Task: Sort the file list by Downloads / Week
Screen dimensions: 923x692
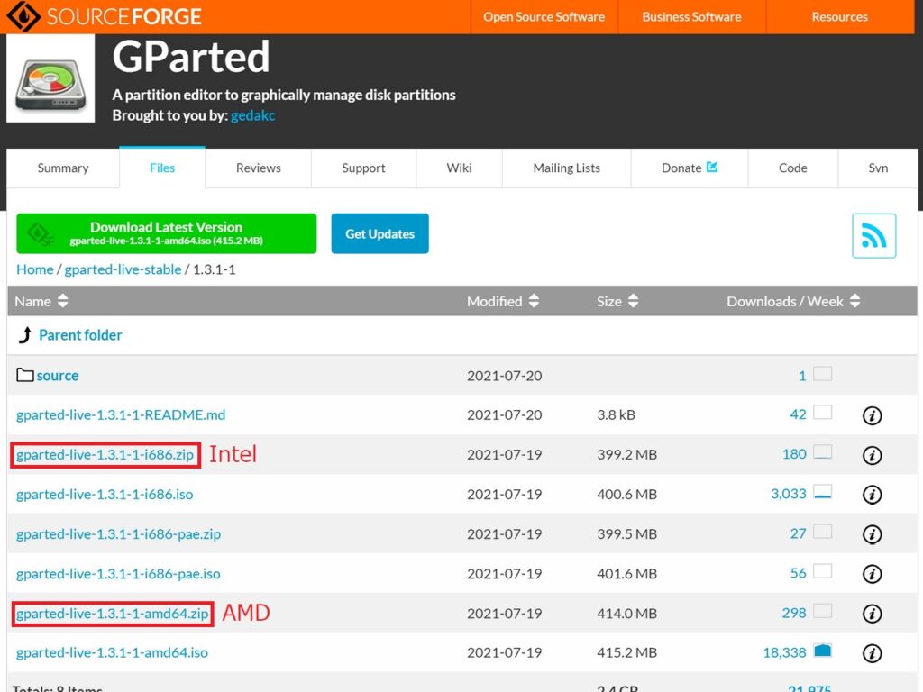Action: click(x=793, y=301)
